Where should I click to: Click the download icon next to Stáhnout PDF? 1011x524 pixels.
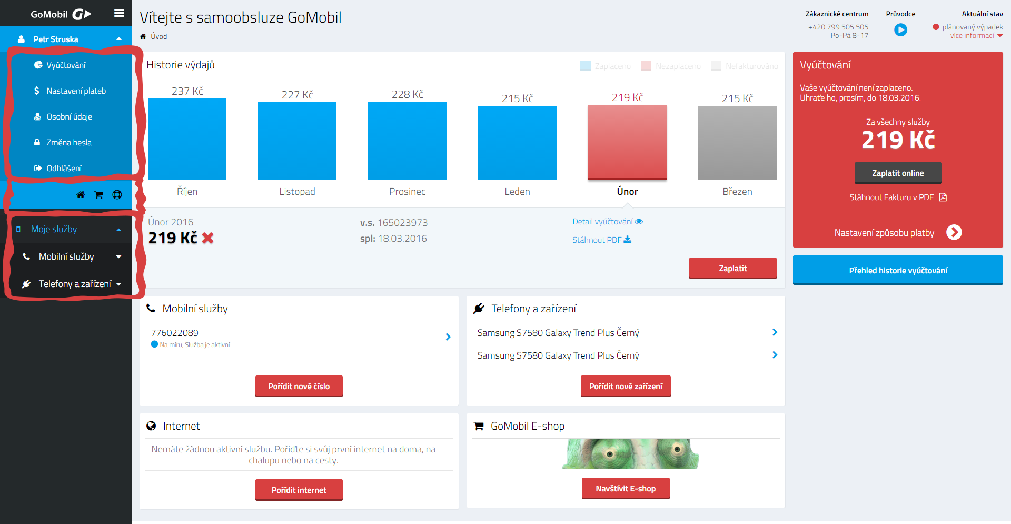[627, 240]
